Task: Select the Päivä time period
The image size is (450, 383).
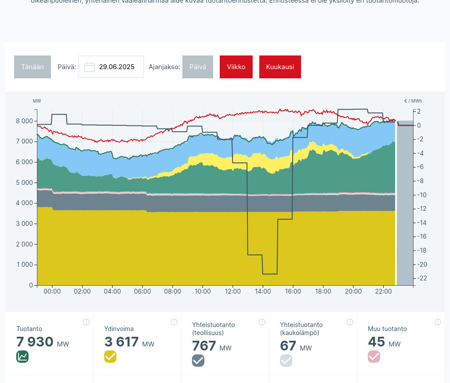Action: click(198, 67)
